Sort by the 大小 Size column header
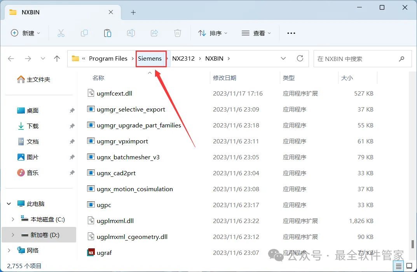This screenshot has height=272, width=417. pos(347,78)
